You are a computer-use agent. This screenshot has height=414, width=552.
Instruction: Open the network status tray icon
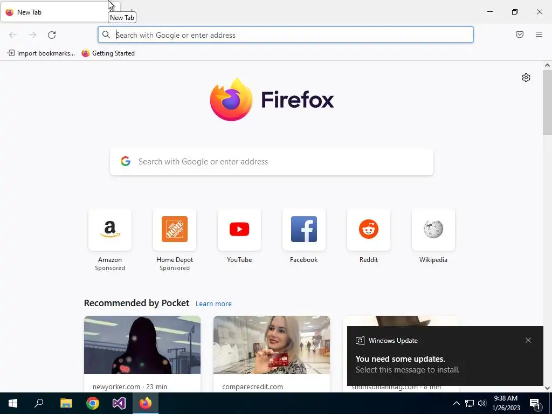click(470, 403)
